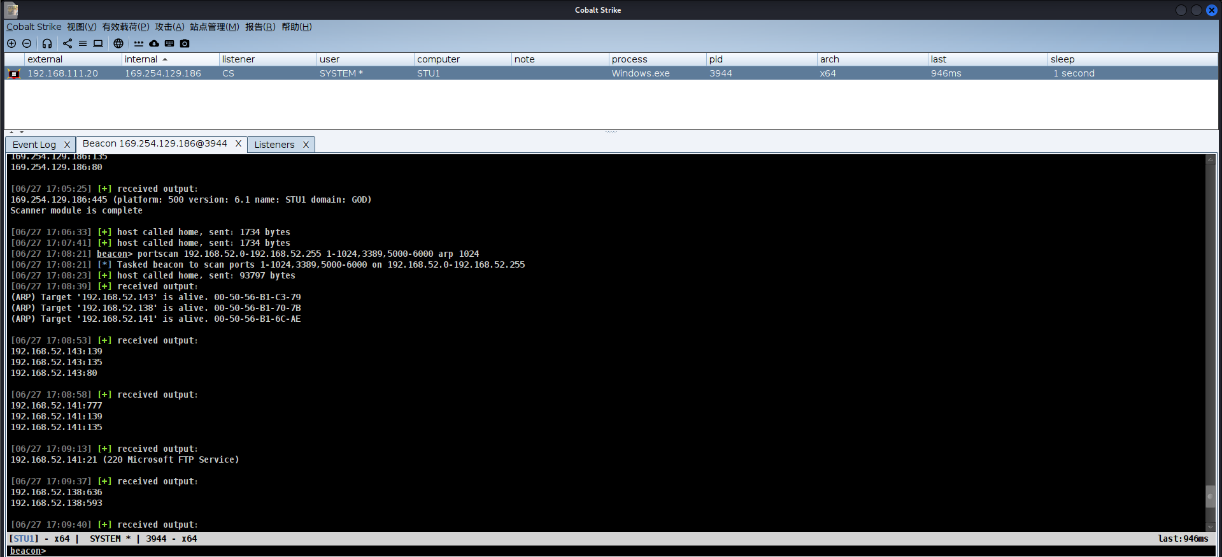The width and height of the screenshot is (1222, 557).
Task: Open the 站点管理(M) menu
Action: click(x=215, y=27)
